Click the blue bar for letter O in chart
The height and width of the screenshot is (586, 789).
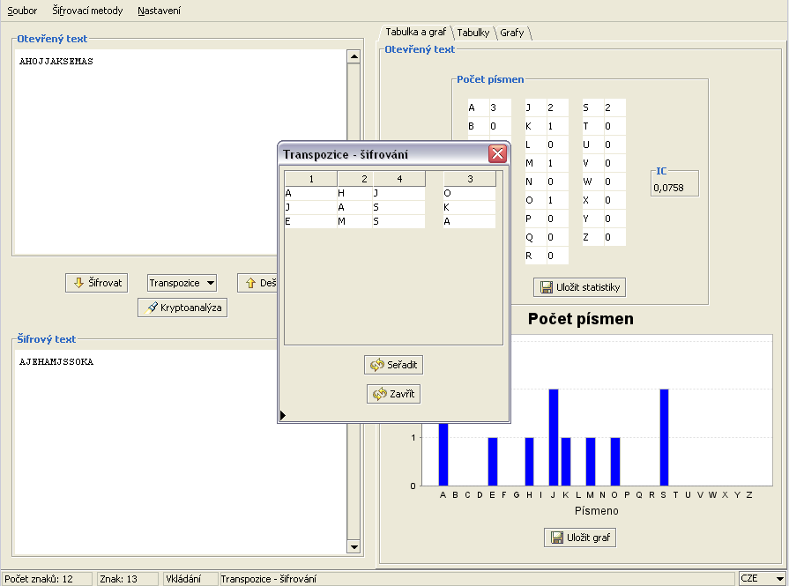tap(615, 462)
